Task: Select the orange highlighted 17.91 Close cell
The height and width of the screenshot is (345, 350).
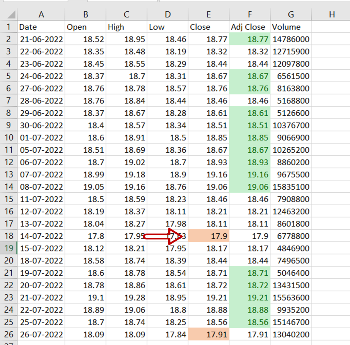Action: pyautogui.click(x=208, y=334)
